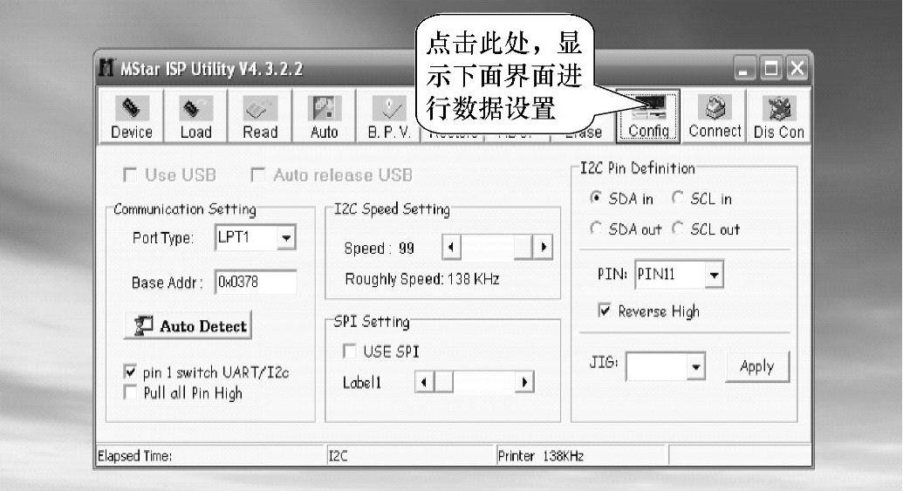
Task: Open the Config toolbar icon
Action: click(648, 116)
